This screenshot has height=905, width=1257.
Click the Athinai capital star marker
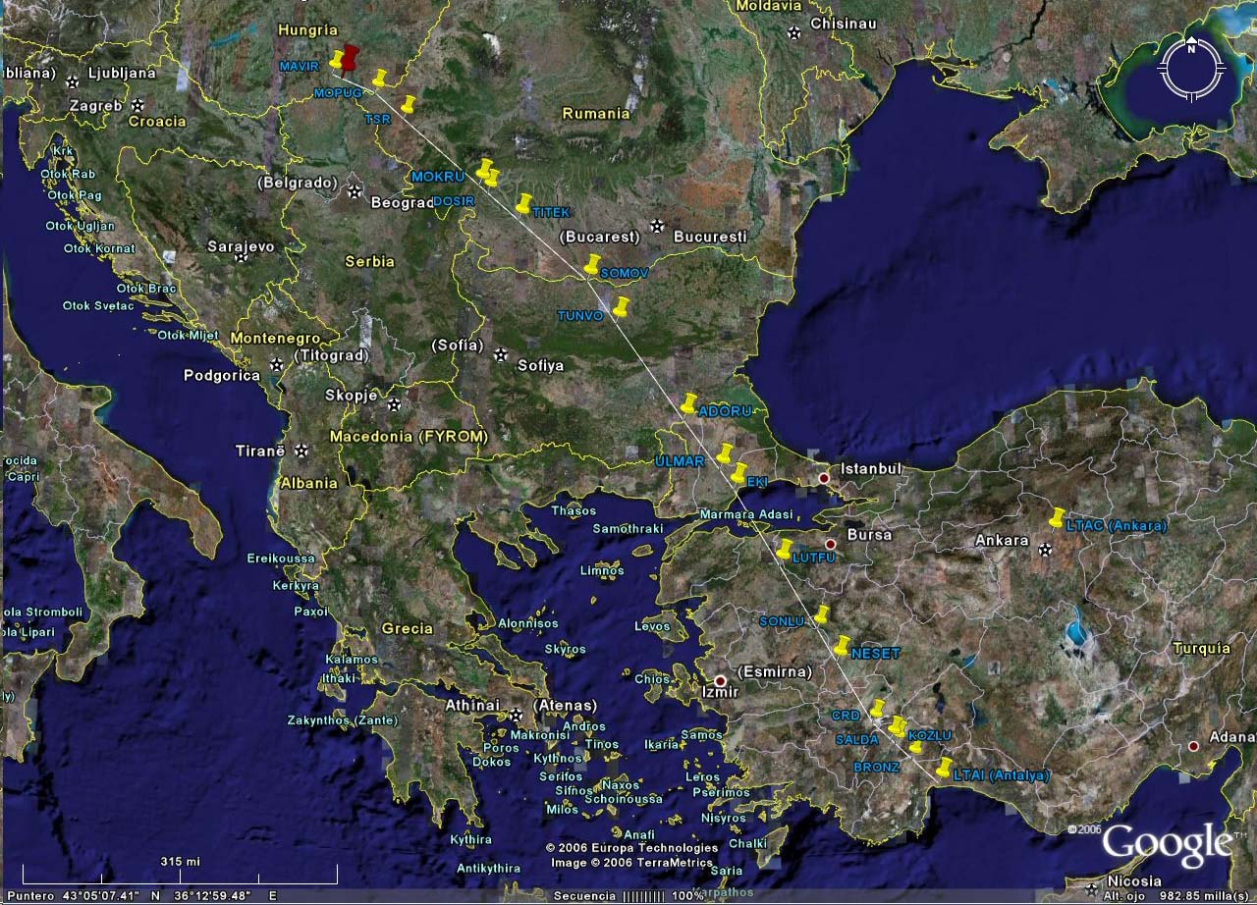(517, 714)
